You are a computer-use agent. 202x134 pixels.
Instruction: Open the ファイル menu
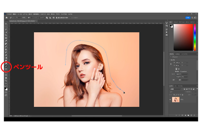tap(9, 14)
